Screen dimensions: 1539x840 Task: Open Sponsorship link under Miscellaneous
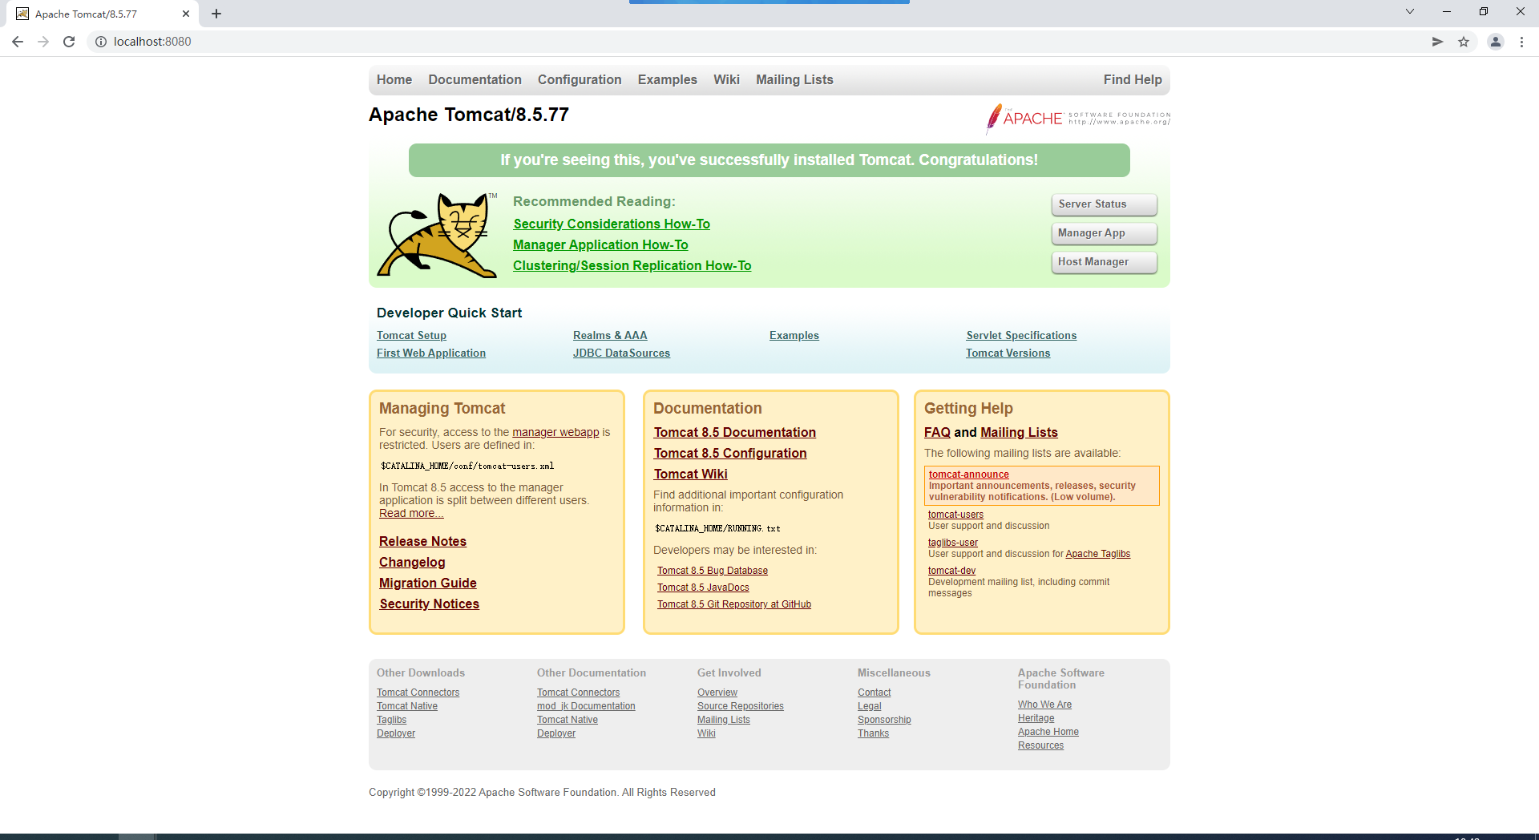[x=884, y=720]
